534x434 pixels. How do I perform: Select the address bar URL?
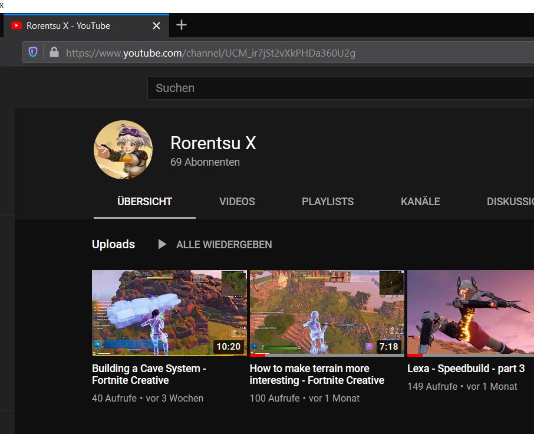point(210,53)
